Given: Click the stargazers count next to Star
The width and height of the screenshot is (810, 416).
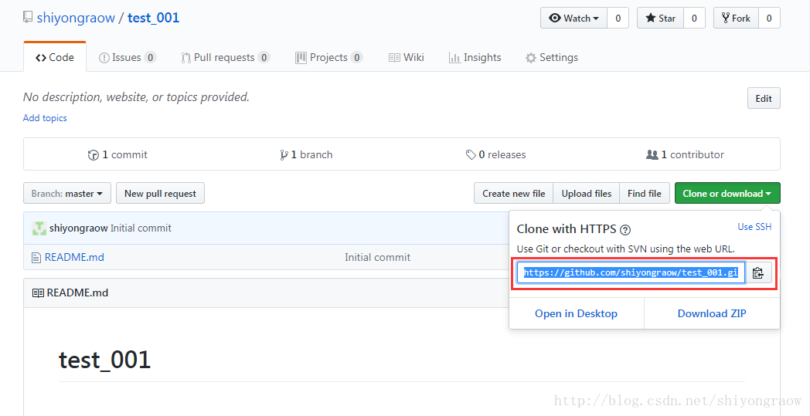Looking at the screenshot, I should [694, 18].
